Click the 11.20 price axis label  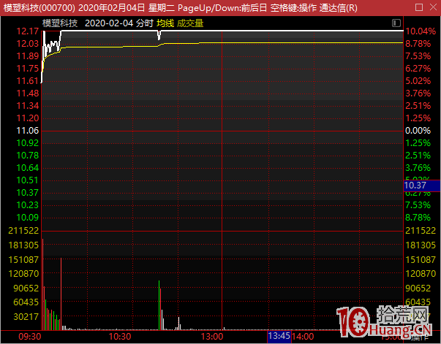(x=28, y=118)
